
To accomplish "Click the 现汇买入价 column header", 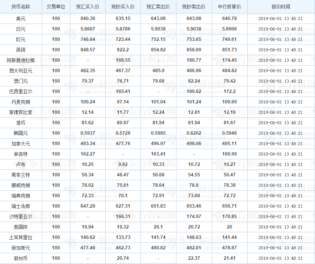I will point(87,7).
